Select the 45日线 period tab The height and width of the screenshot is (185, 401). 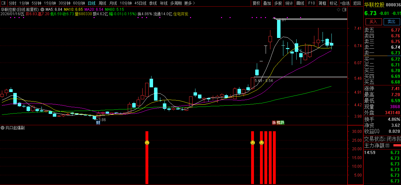(x=140, y=3)
